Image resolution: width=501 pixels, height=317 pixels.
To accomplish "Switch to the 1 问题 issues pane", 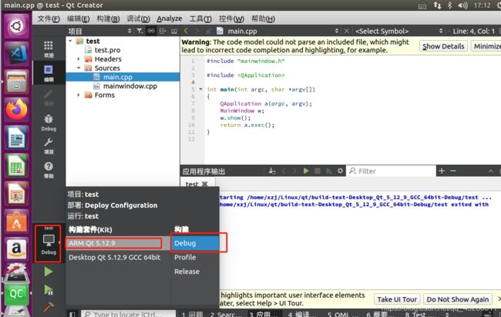I will click(x=193, y=315).
